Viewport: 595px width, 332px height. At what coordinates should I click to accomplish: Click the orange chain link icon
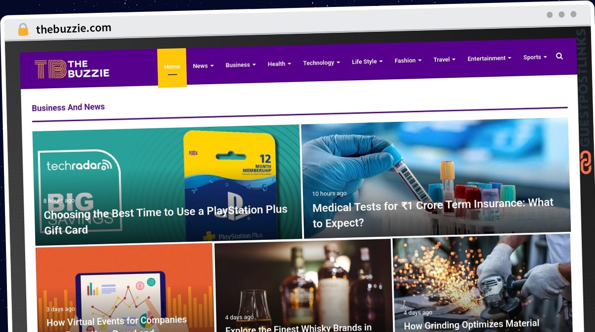586,163
